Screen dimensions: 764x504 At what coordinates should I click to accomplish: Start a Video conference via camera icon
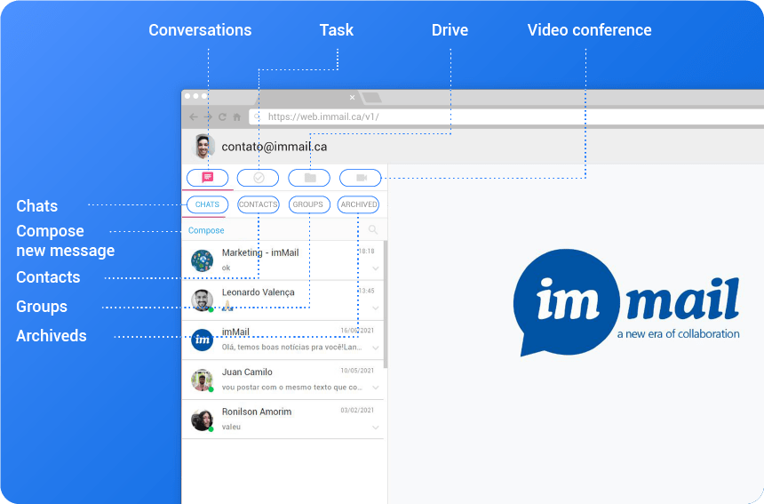(361, 178)
